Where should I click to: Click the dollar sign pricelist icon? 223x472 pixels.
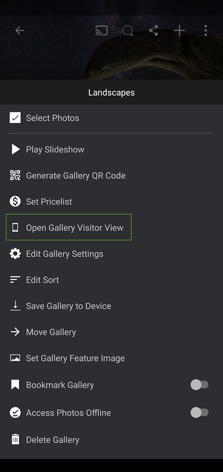(15, 202)
